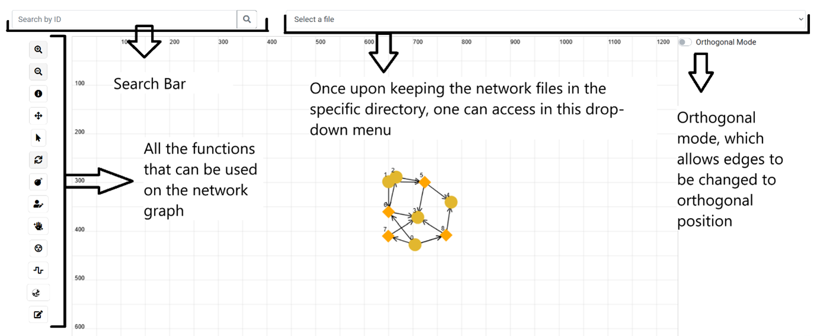Focus the Search by ID field
820x336 pixels.
tap(124, 19)
